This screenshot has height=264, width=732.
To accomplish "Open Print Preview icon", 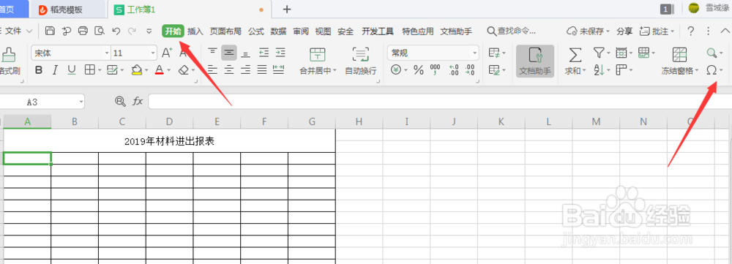I will pos(100,31).
